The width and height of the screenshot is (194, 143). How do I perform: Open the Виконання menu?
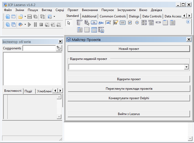(90, 10)
